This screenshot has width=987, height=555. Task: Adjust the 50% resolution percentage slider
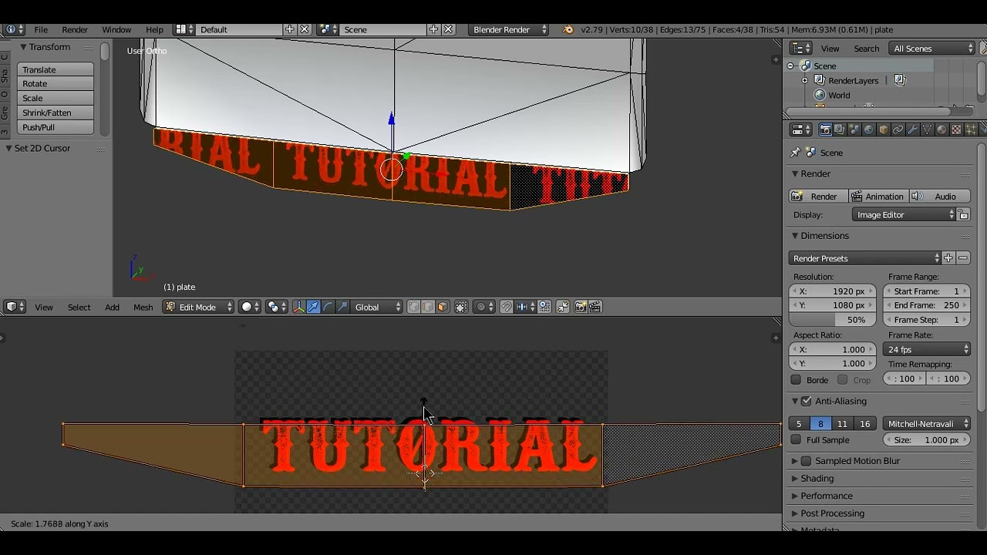click(x=833, y=320)
